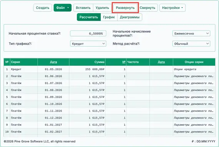
Task: Open the Метод расчёта dropdown showing Обычный
Action: (x=191, y=43)
